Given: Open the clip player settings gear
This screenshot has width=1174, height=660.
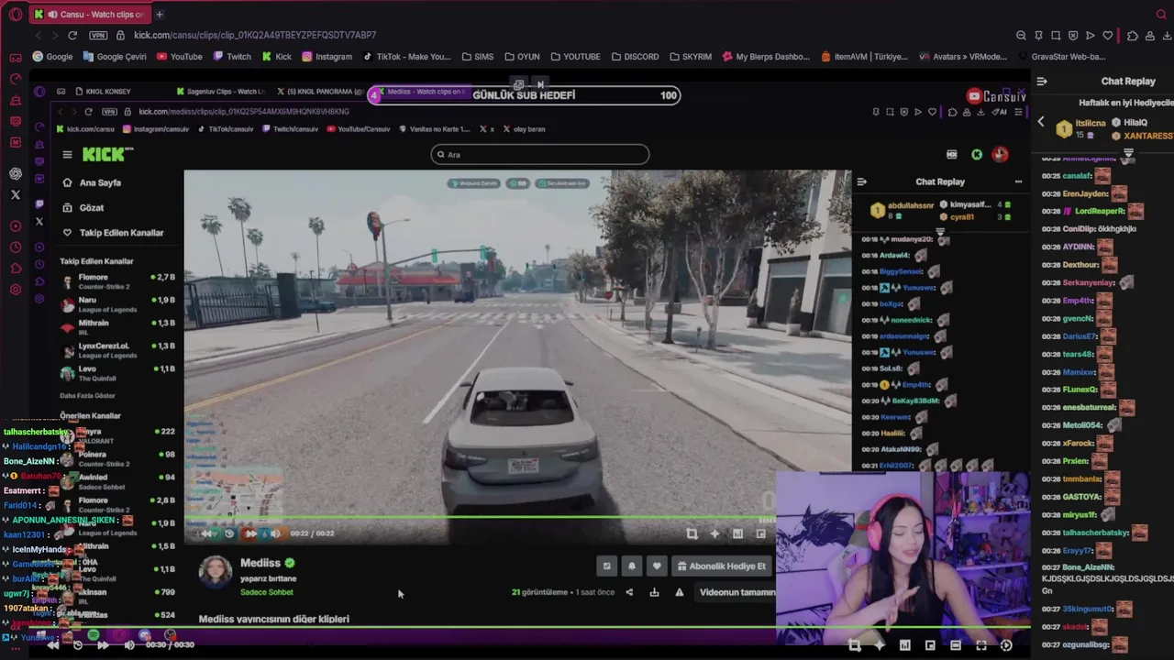Looking at the screenshot, I should coord(1006,645).
